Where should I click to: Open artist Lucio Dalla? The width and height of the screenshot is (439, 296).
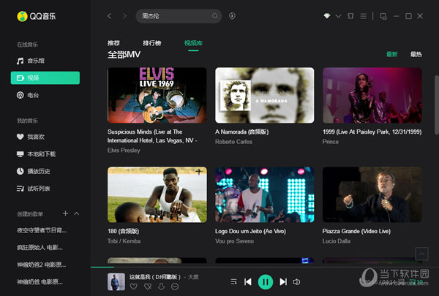click(337, 241)
